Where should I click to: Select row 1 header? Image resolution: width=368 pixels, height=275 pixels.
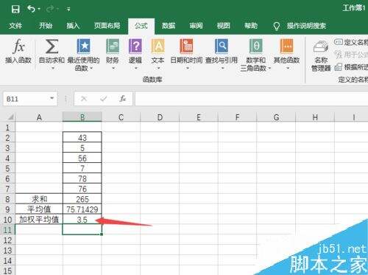tap(7, 128)
